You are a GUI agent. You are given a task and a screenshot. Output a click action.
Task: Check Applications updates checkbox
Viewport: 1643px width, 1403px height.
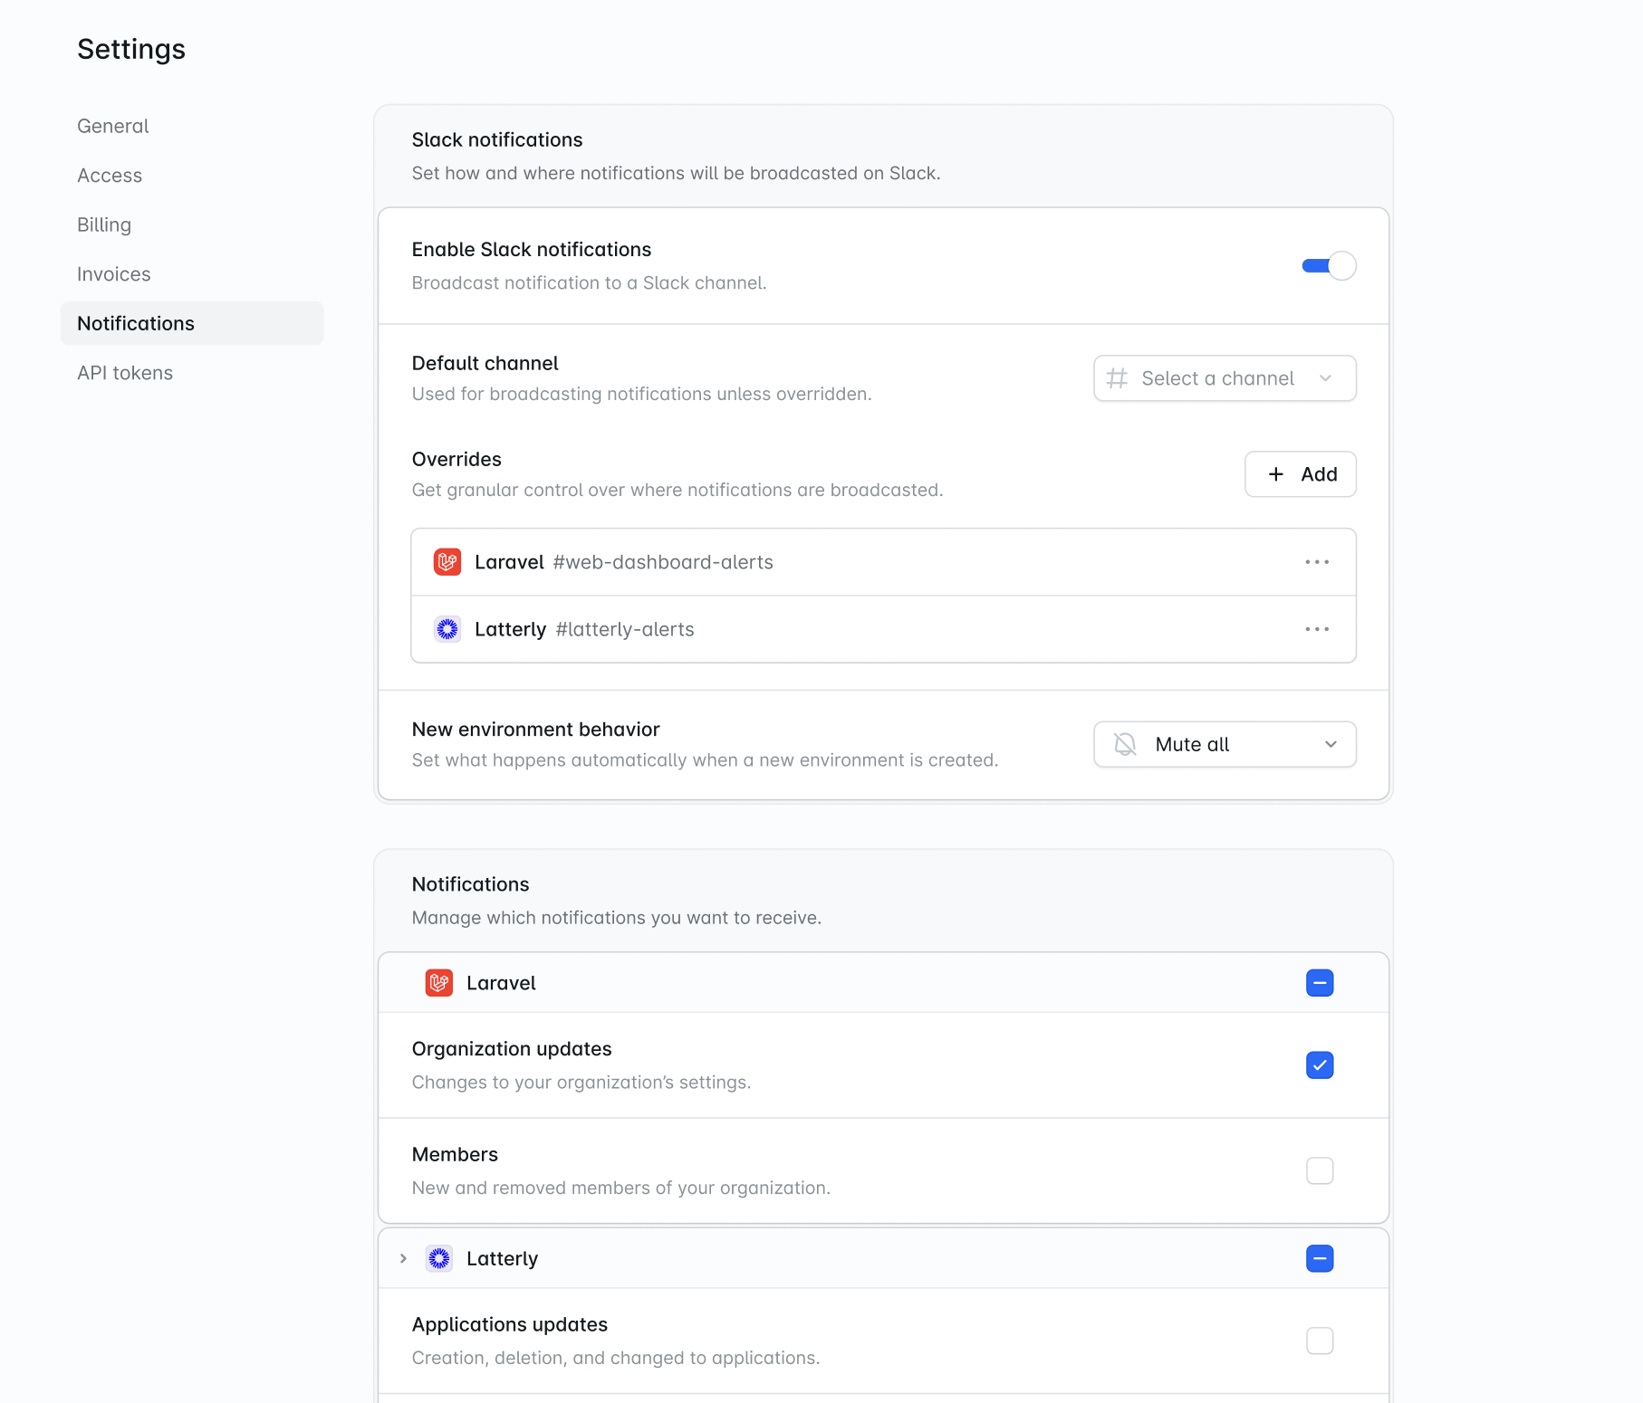coord(1320,1341)
